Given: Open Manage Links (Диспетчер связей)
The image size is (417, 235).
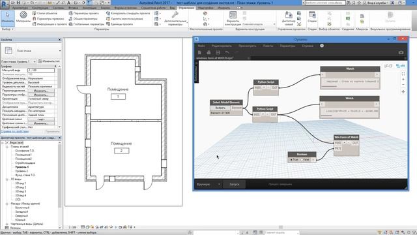Looking at the screenshot, I should pos(288,18).
